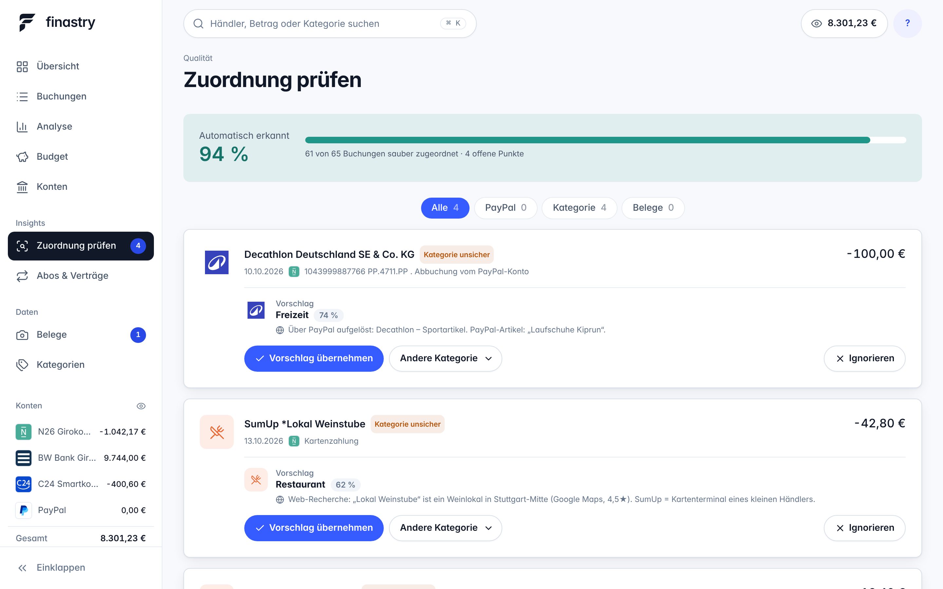Screen dimensions: 943x589
Task: Open Andere Kategorie dropdown for Decathlon
Action: point(445,358)
